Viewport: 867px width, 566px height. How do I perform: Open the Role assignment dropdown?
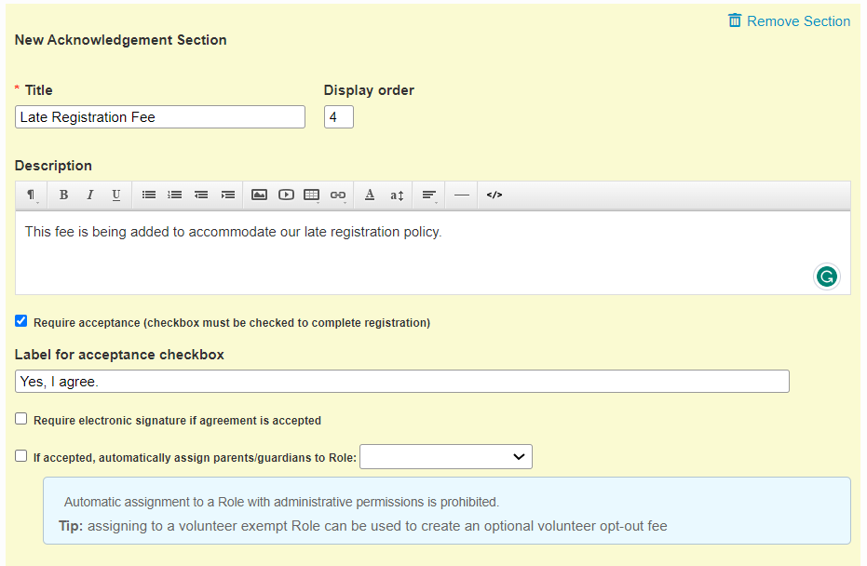coord(445,457)
